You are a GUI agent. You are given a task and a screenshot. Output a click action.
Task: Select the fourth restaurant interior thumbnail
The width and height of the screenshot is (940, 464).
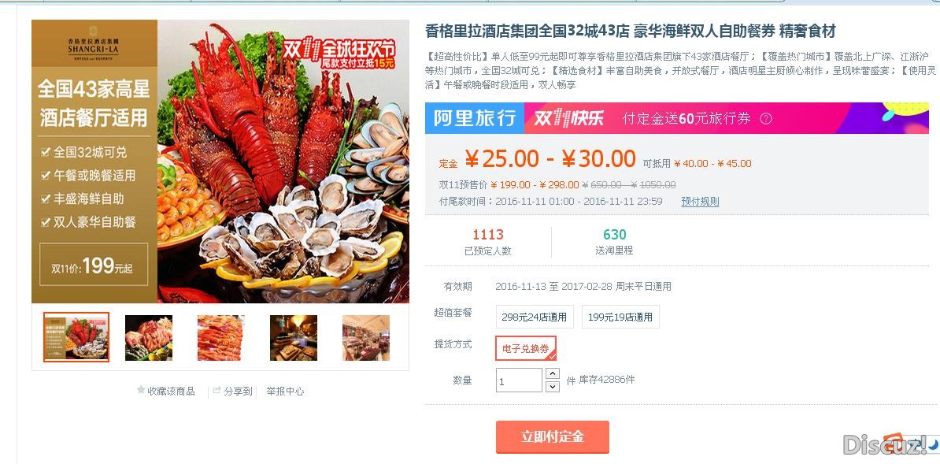pyautogui.click(x=294, y=338)
